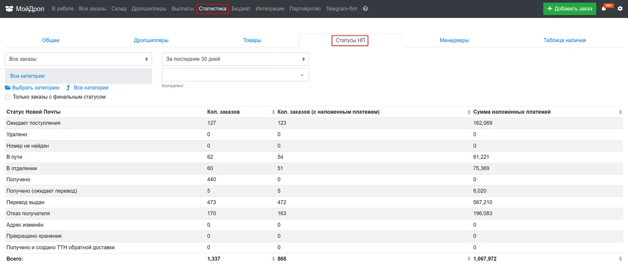The image size is (628, 274).
Task: Click the 61,221 sum value
Action: (481, 157)
